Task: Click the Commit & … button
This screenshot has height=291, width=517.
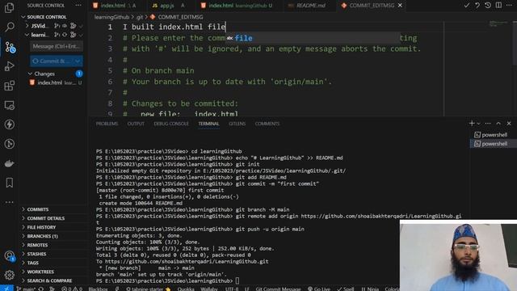Action: tap(52, 61)
